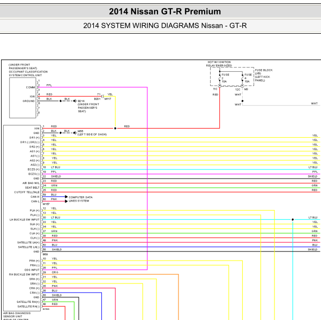Click the 'SLH (+)' pin label
The height and width of the screenshot is (320, 321).
(35, 225)
